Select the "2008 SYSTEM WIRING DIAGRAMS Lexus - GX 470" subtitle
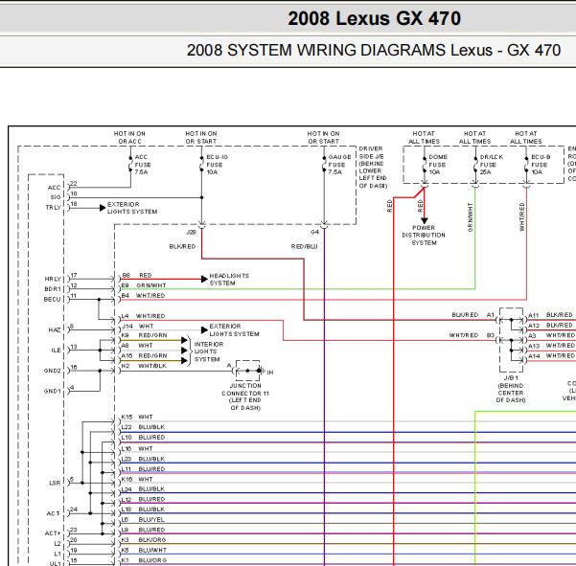576x566 pixels. 374,51
